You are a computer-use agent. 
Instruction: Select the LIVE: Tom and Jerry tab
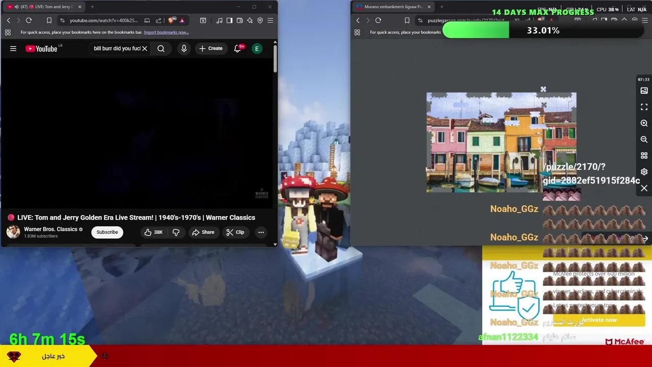tap(44, 7)
